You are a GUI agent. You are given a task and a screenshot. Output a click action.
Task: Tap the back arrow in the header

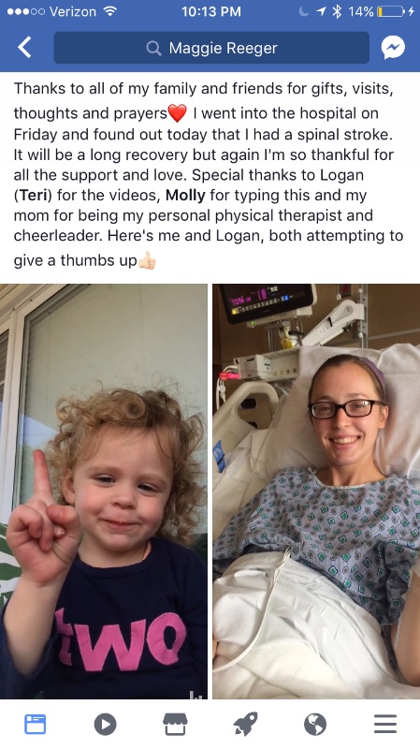[24, 48]
